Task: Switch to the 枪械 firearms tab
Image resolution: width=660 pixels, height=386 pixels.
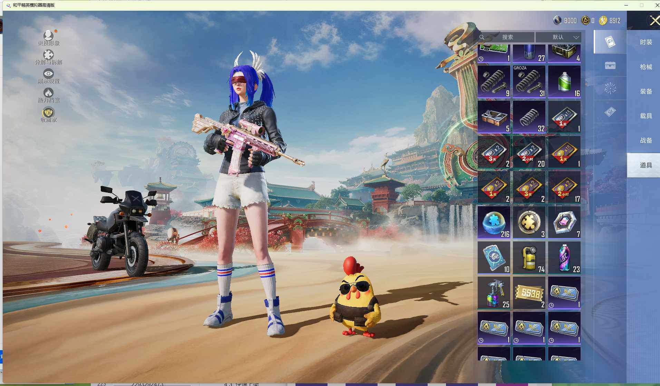Action: point(646,67)
